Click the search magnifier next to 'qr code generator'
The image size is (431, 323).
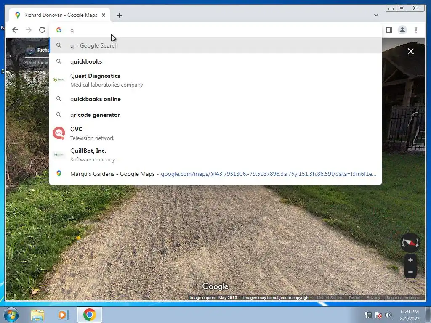coord(59,115)
